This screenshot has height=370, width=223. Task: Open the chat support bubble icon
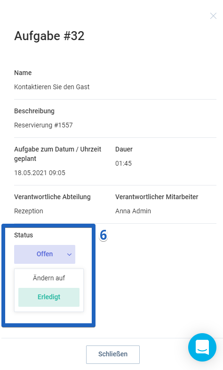tap(202, 347)
